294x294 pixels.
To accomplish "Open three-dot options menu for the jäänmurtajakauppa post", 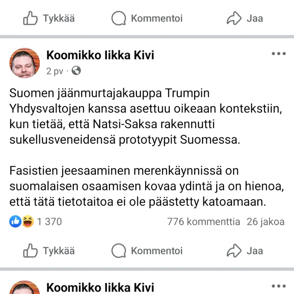I will click(x=278, y=54).
